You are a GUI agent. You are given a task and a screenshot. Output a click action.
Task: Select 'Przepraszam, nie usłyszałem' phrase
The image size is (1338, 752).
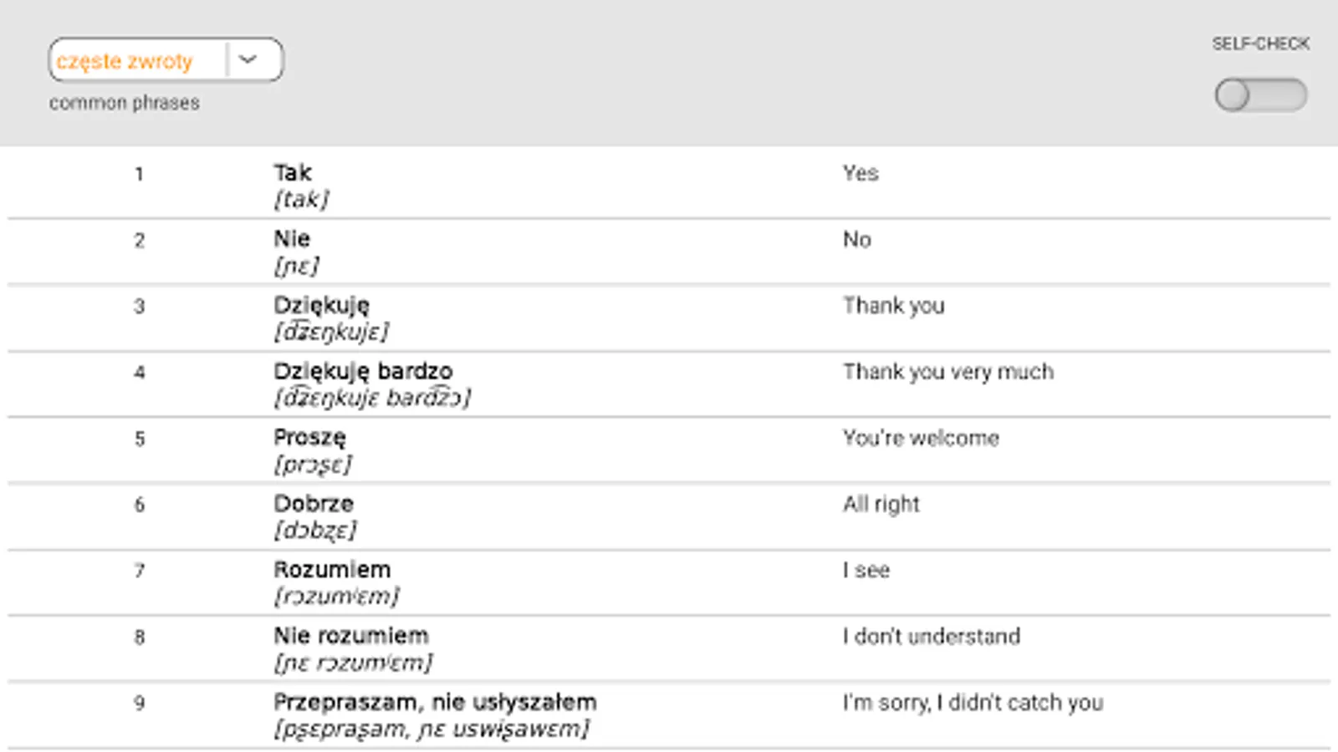point(435,702)
